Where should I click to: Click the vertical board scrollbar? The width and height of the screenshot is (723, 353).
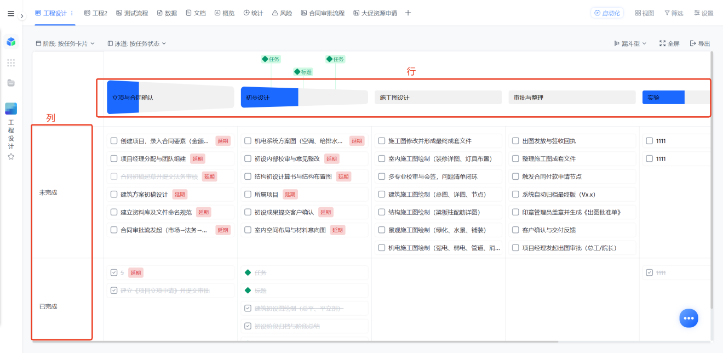(x=712, y=181)
